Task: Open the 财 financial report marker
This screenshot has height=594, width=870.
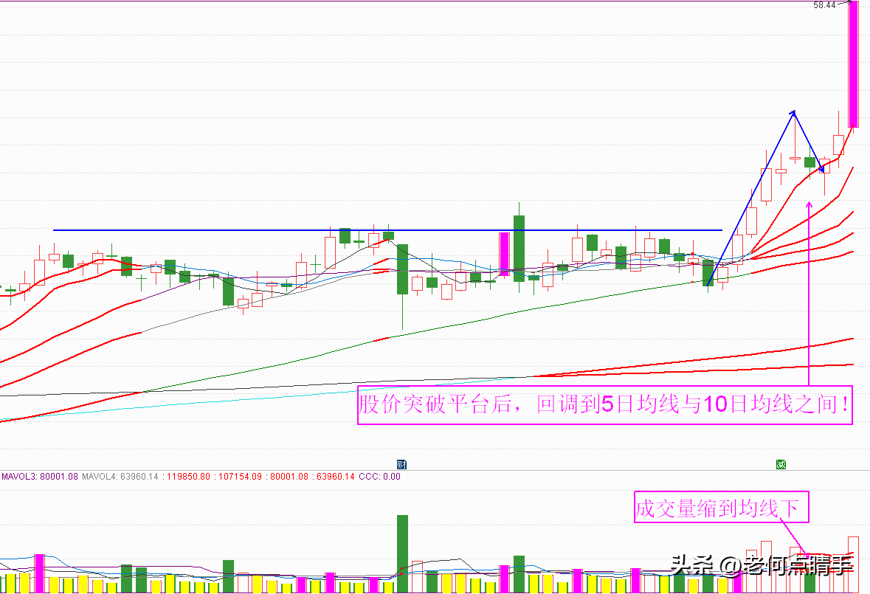Action: point(401,464)
